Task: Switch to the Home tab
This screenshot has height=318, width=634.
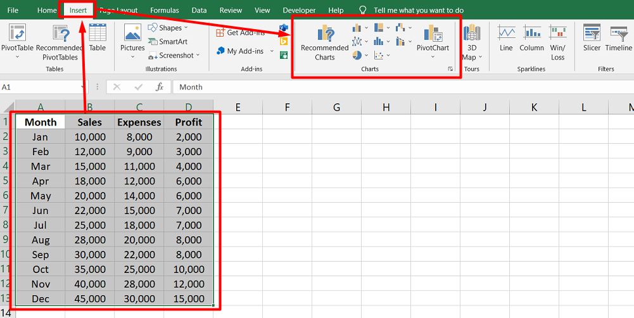Action: point(47,10)
